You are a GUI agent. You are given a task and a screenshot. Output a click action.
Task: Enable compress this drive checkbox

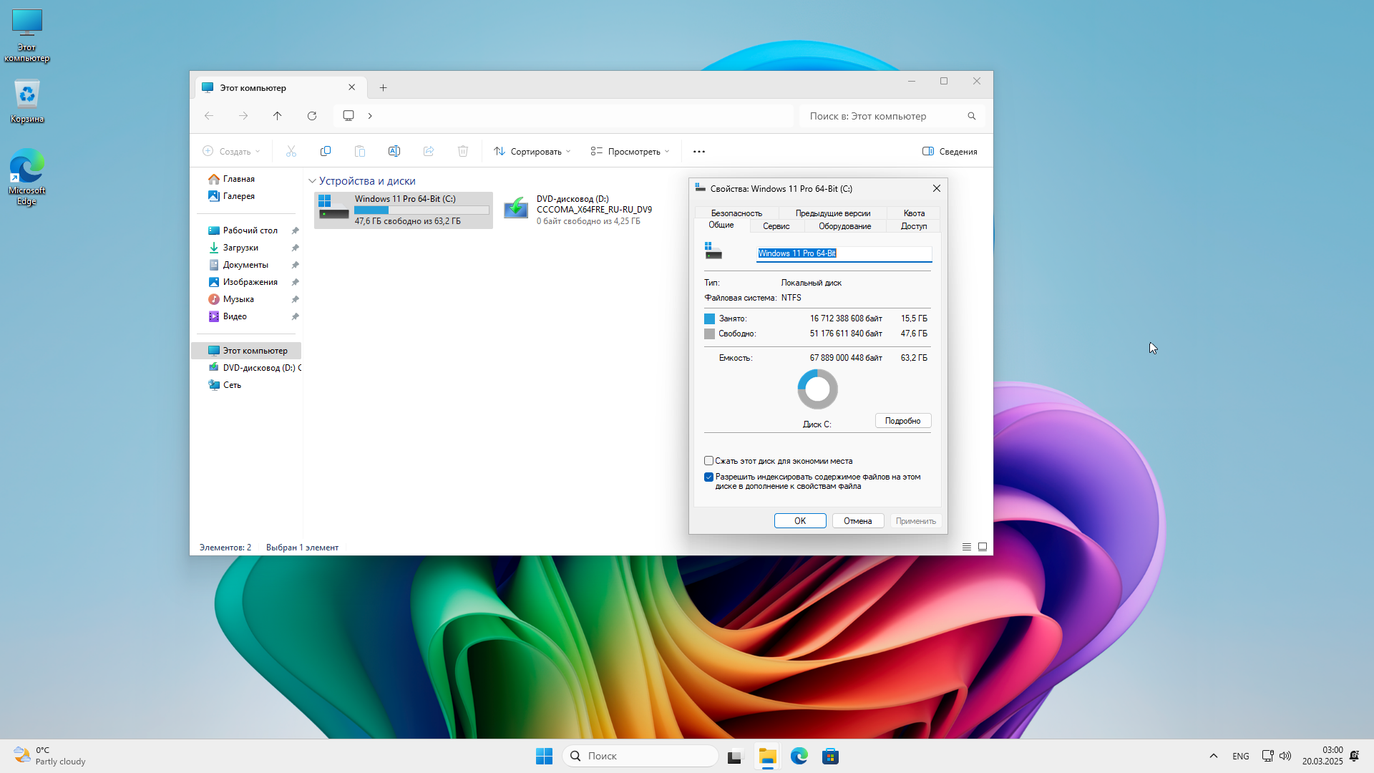[x=709, y=461]
